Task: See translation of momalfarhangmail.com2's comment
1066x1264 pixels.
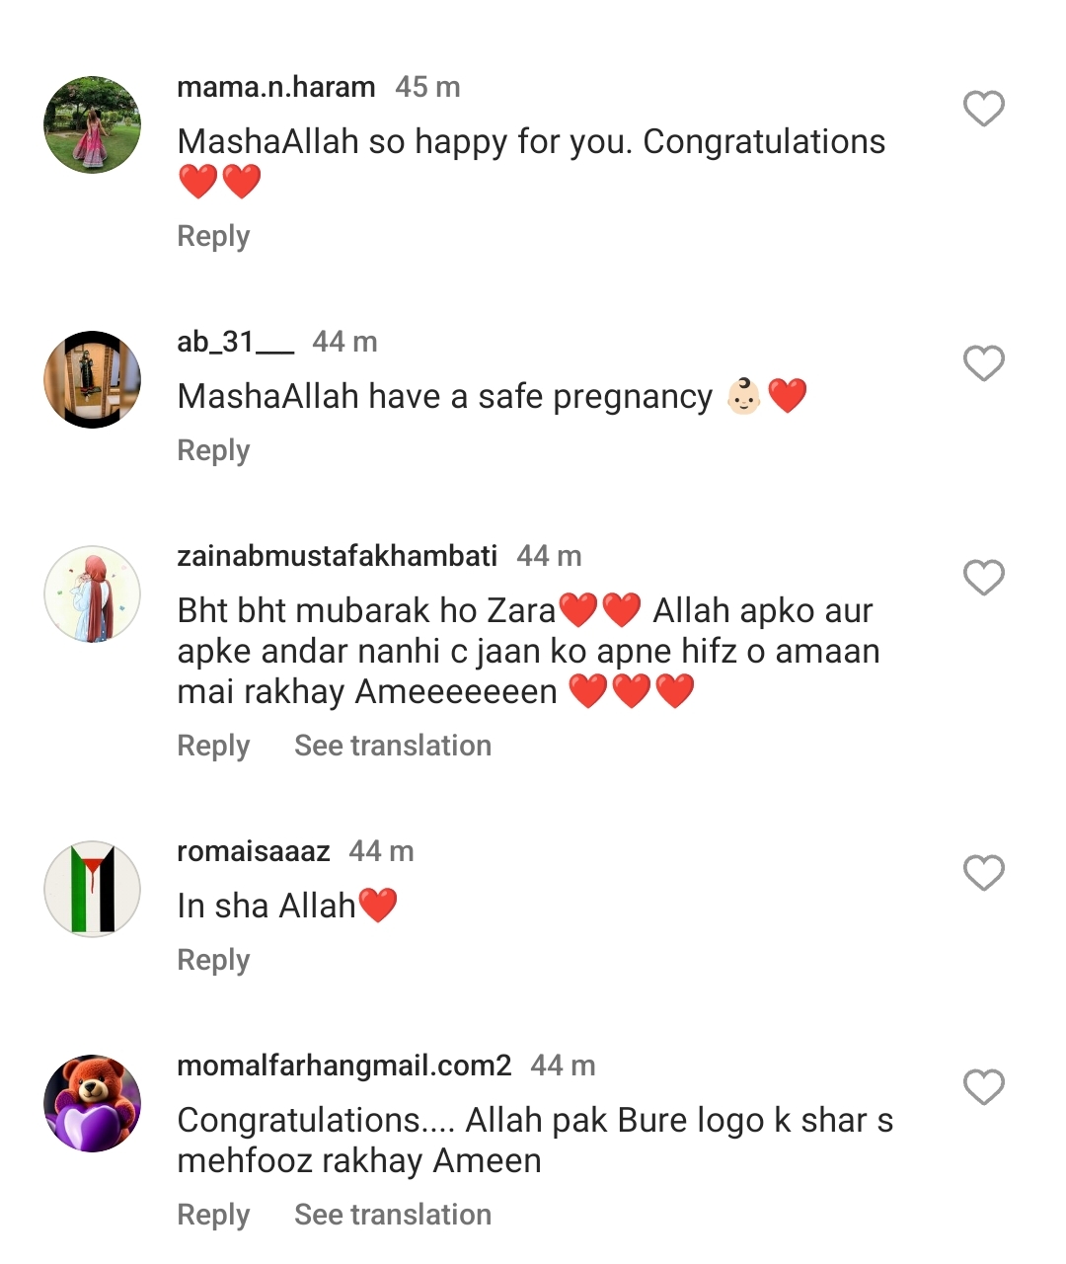Action: pyautogui.click(x=392, y=1214)
